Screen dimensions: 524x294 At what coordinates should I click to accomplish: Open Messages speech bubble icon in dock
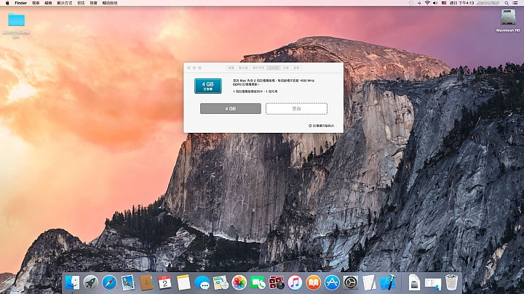point(202,282)
